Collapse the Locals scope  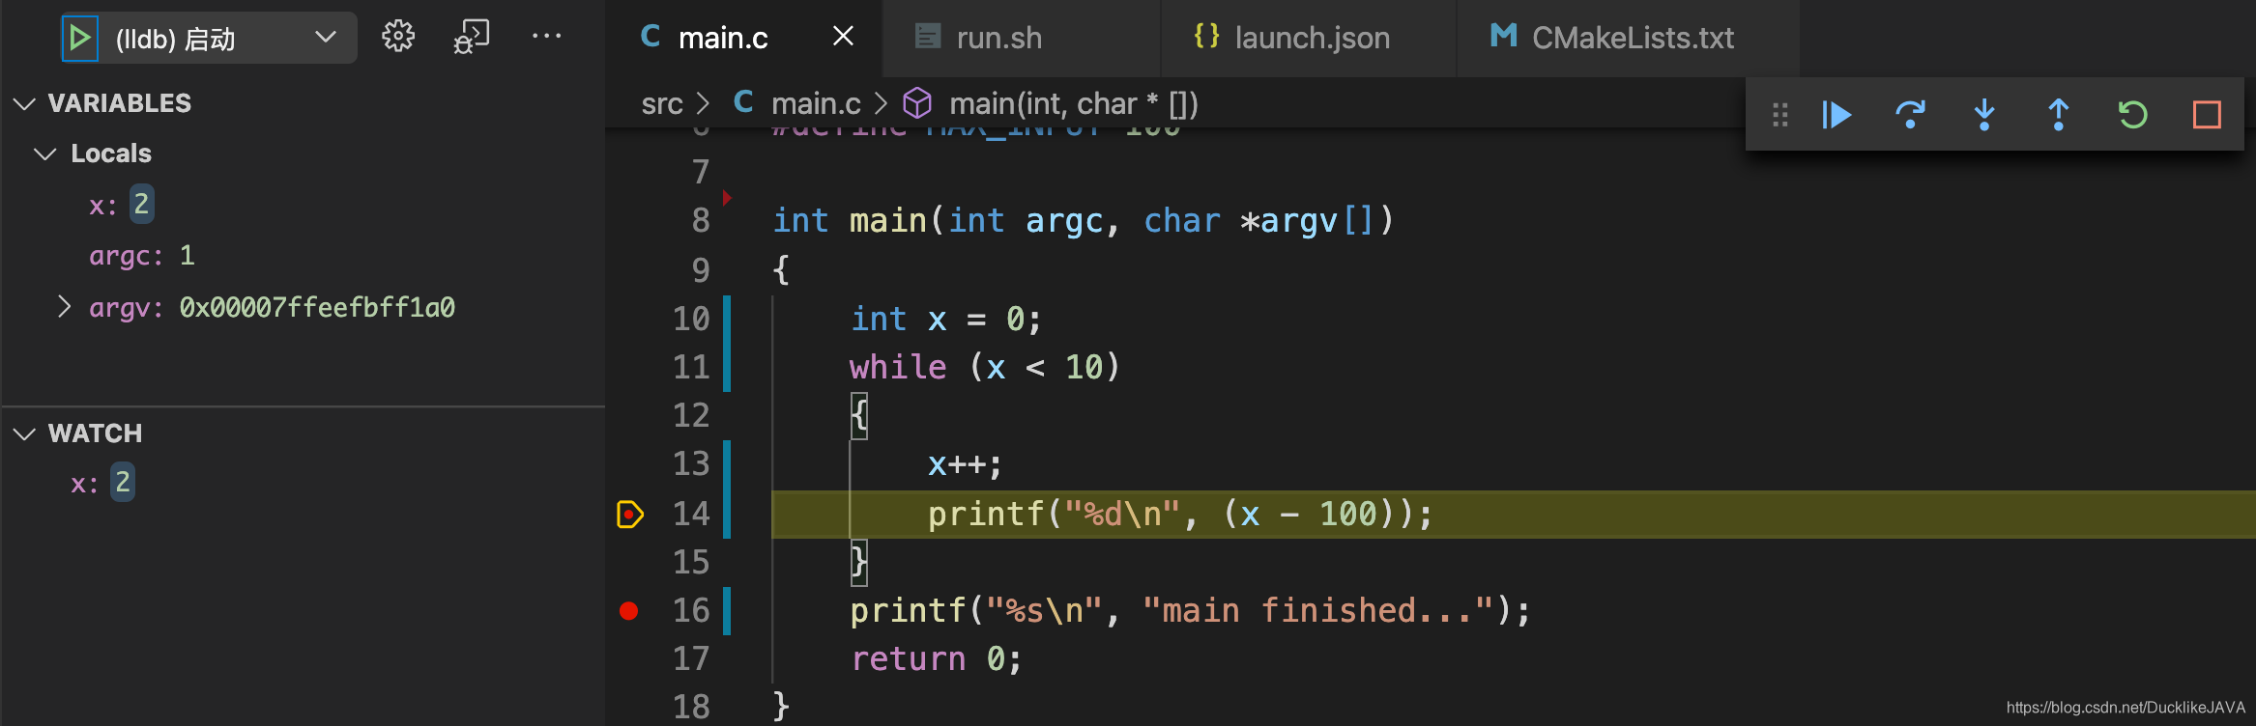(45, 154)
